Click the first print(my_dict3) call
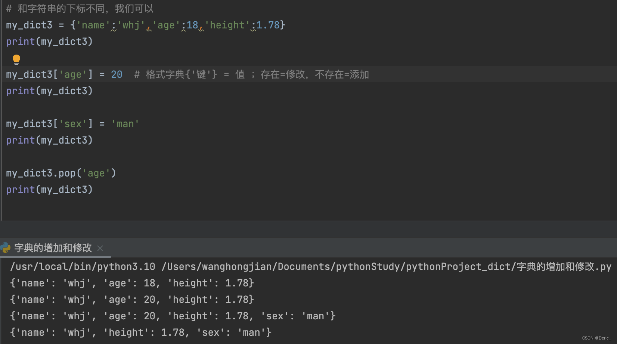The image size is (617, 344). coord(49,41)
